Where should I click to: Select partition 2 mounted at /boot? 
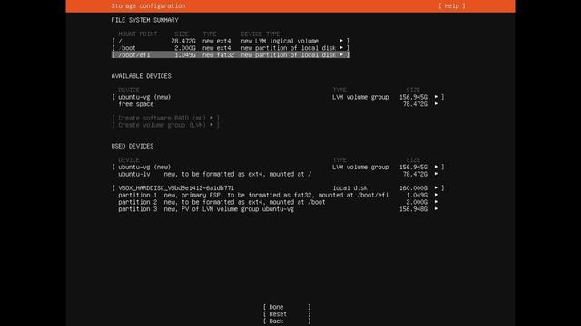point(278,202)
